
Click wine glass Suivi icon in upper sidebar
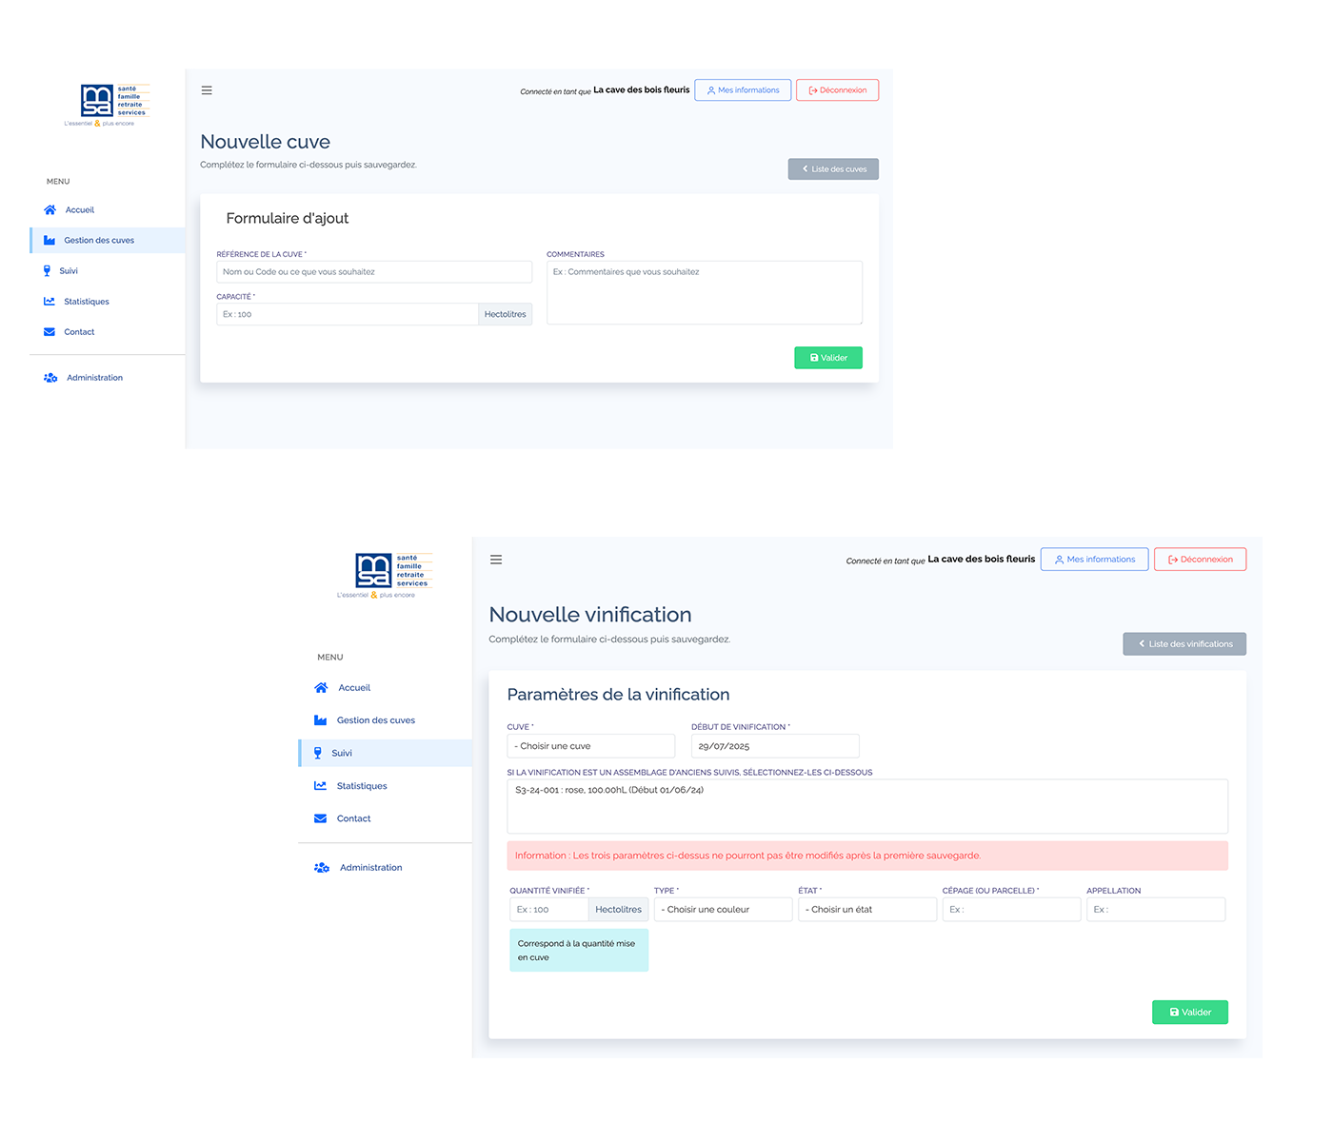[x=47, y=271]
